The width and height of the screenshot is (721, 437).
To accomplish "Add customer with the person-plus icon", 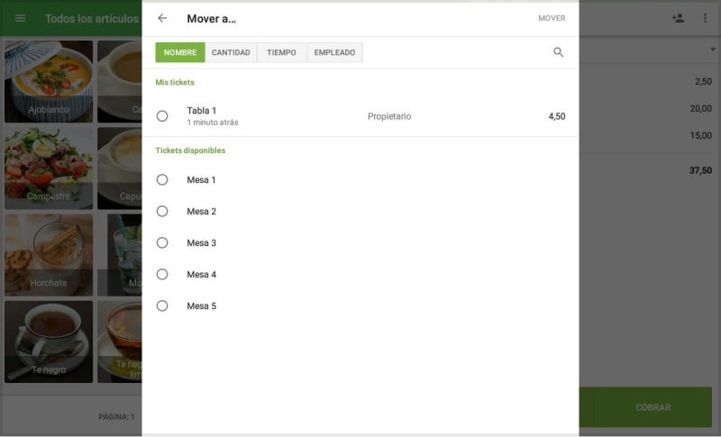I will pos(678,18).
